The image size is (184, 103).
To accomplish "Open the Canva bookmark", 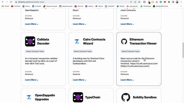I will (x=26, y=6).
